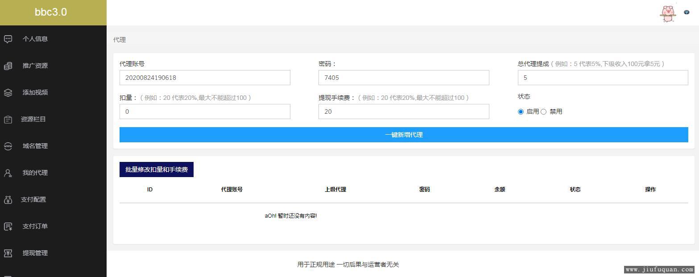Click the 域名管理 www icon
Screen dimensions: 699x277
(x=8, y=146)
